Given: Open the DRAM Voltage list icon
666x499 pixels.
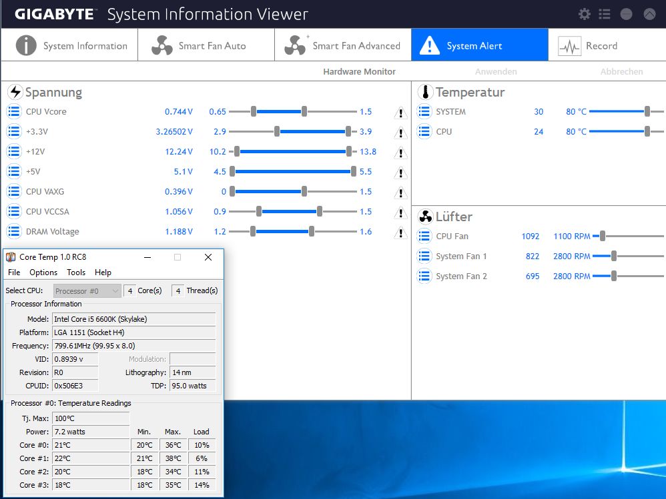Looking at the screenshot, I should coord(14,231).
